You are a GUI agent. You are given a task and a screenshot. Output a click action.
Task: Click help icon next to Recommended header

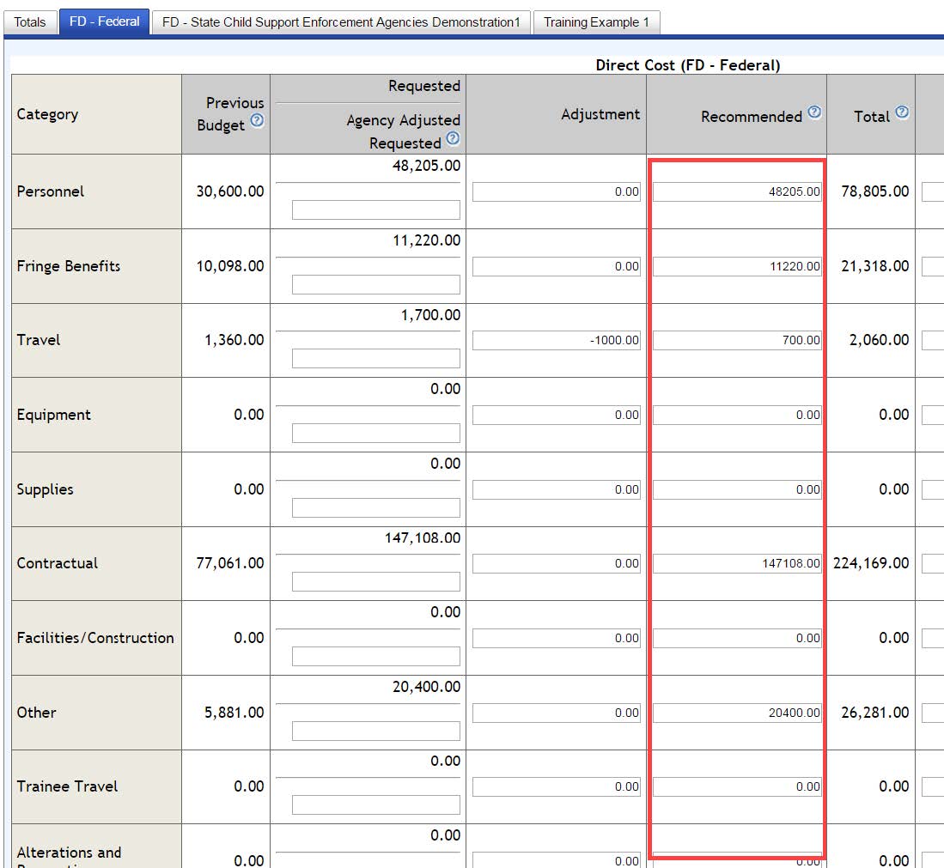814,112
